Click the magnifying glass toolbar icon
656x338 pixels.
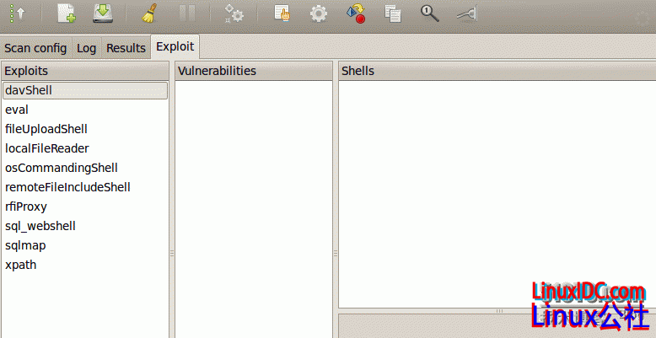(430, 13)
